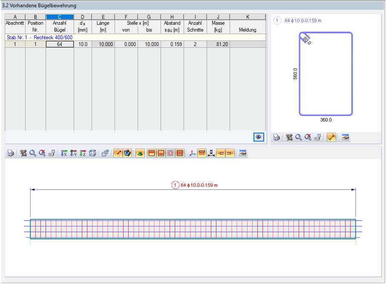386x284 pixels.
Task: Click the Anzahl Schnitte cell showing 2
Action: (x=195, y=44)
